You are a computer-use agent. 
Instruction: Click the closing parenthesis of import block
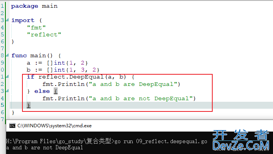[12, 42]
